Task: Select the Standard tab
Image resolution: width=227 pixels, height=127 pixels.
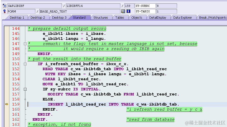Action: pyautogui.click(x=79, y=17)
